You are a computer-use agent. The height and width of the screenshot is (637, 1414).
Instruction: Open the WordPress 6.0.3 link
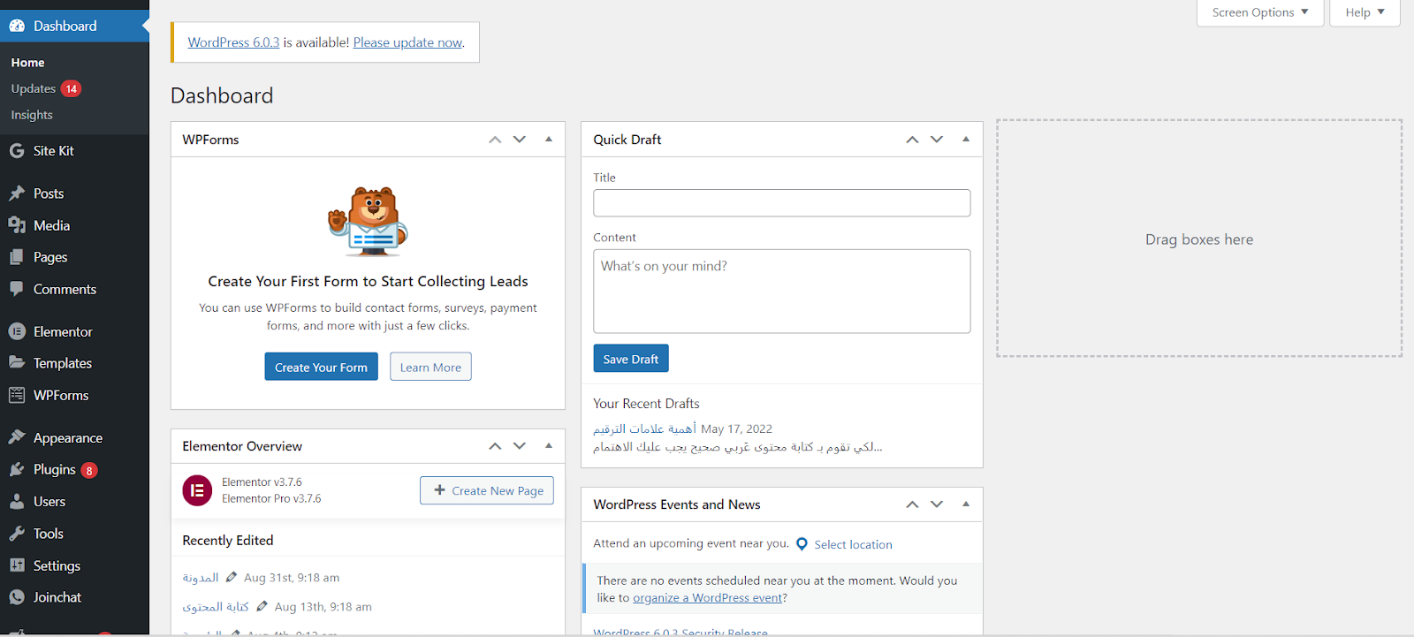tap(233, 42)
